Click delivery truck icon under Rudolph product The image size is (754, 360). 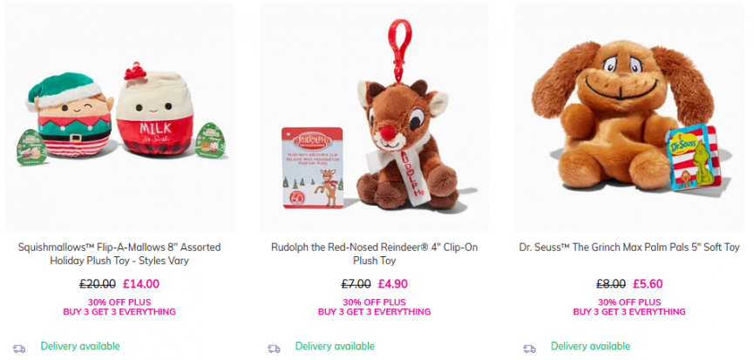coord(274,349)
